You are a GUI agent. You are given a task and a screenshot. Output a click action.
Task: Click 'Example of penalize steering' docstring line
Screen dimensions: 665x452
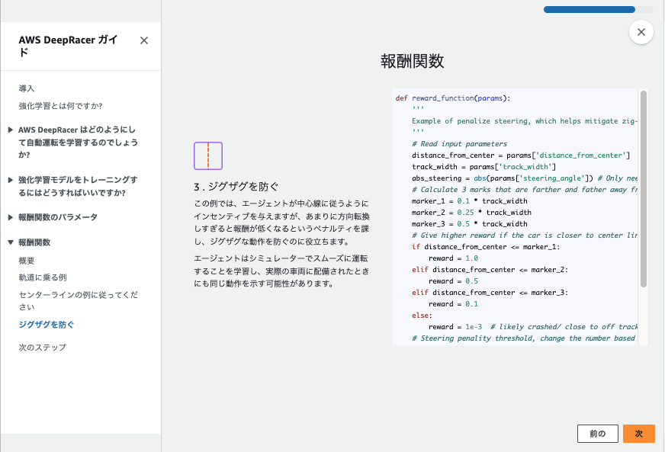point(524,121)
